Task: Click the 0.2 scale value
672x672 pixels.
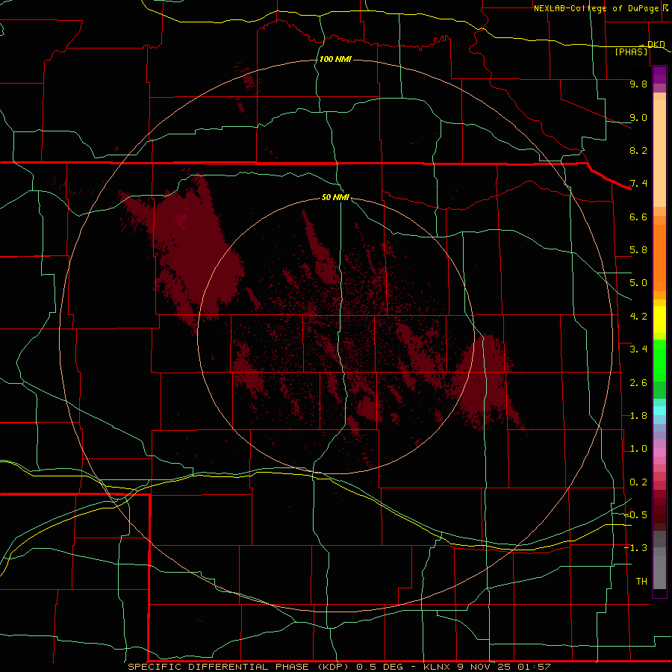Action: click(x=638, y=482)
